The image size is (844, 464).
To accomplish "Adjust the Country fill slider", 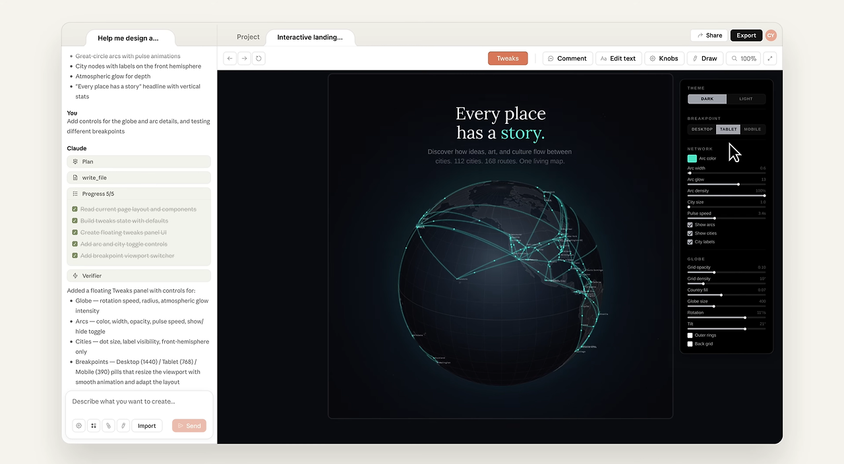I will [x=727, y=295].
